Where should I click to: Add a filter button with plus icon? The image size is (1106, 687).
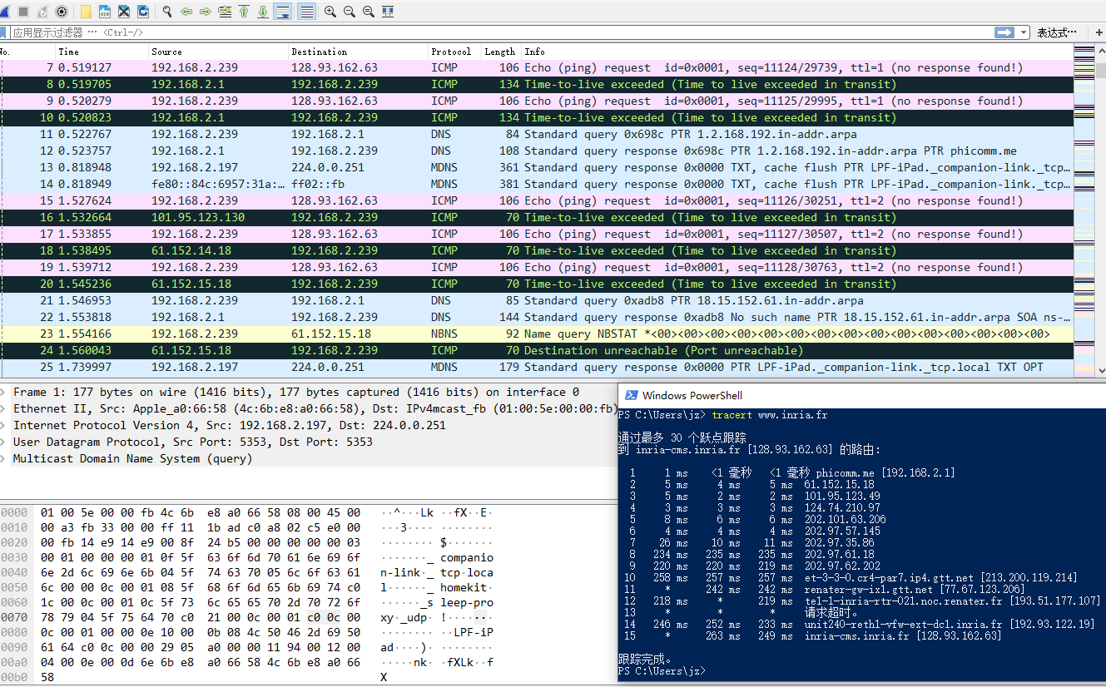pos(1099,32)
